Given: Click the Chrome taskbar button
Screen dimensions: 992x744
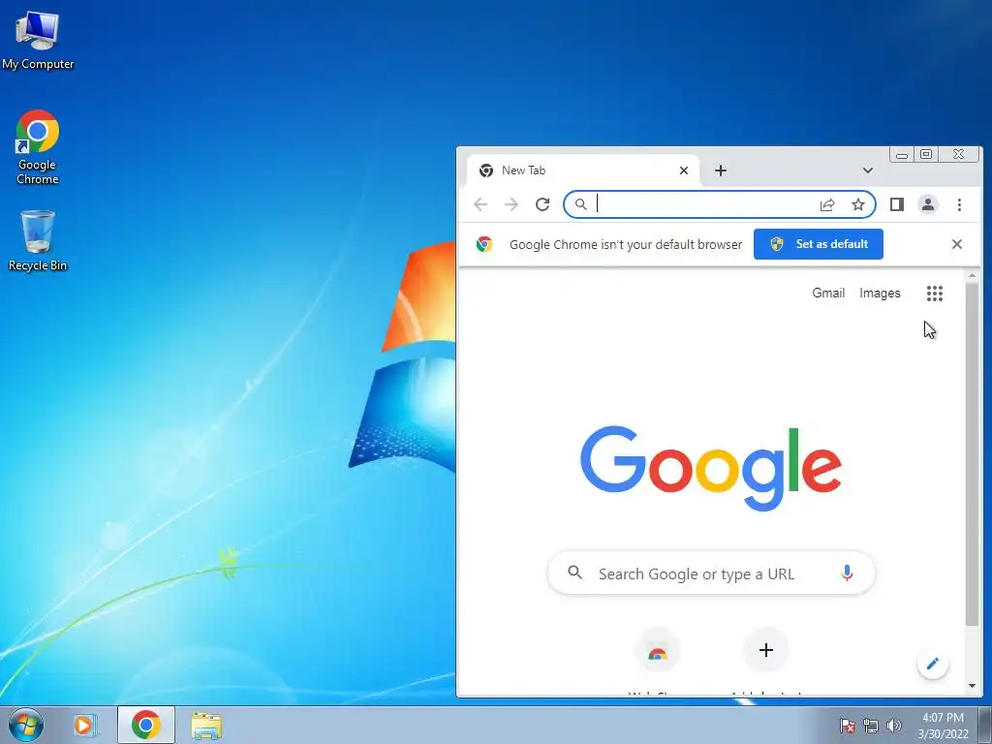Looking at the screenshot, I should [145, 725].
